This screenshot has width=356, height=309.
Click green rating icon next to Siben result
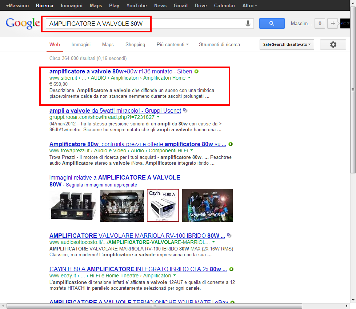pyautogui.click(x=196, y=71)
